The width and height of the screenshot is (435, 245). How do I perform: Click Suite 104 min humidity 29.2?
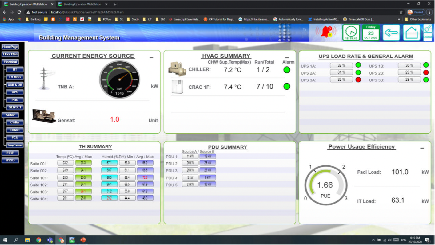(x=109, y=198)
